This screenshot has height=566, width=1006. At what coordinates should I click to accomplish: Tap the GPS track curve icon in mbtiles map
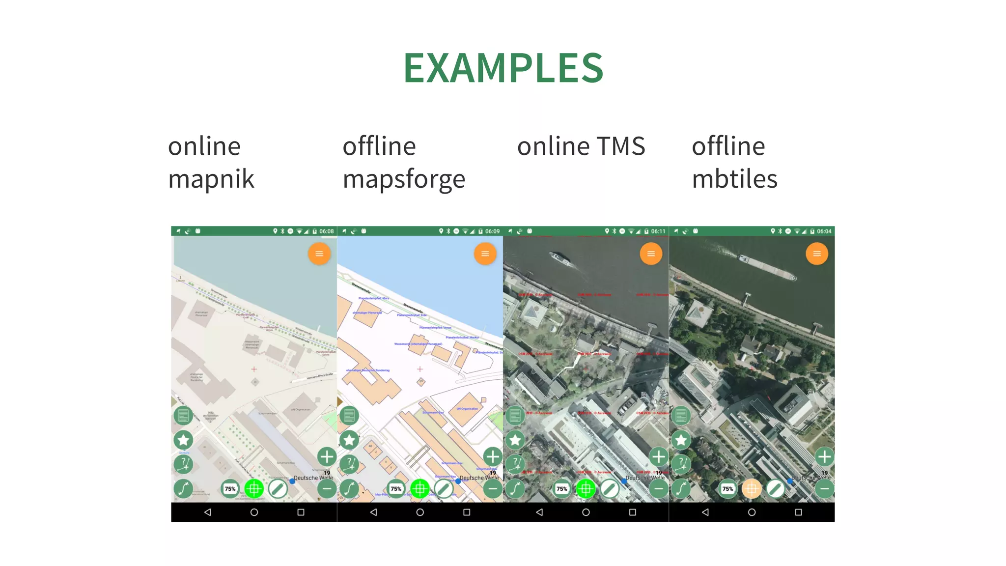tap(681, 488)
